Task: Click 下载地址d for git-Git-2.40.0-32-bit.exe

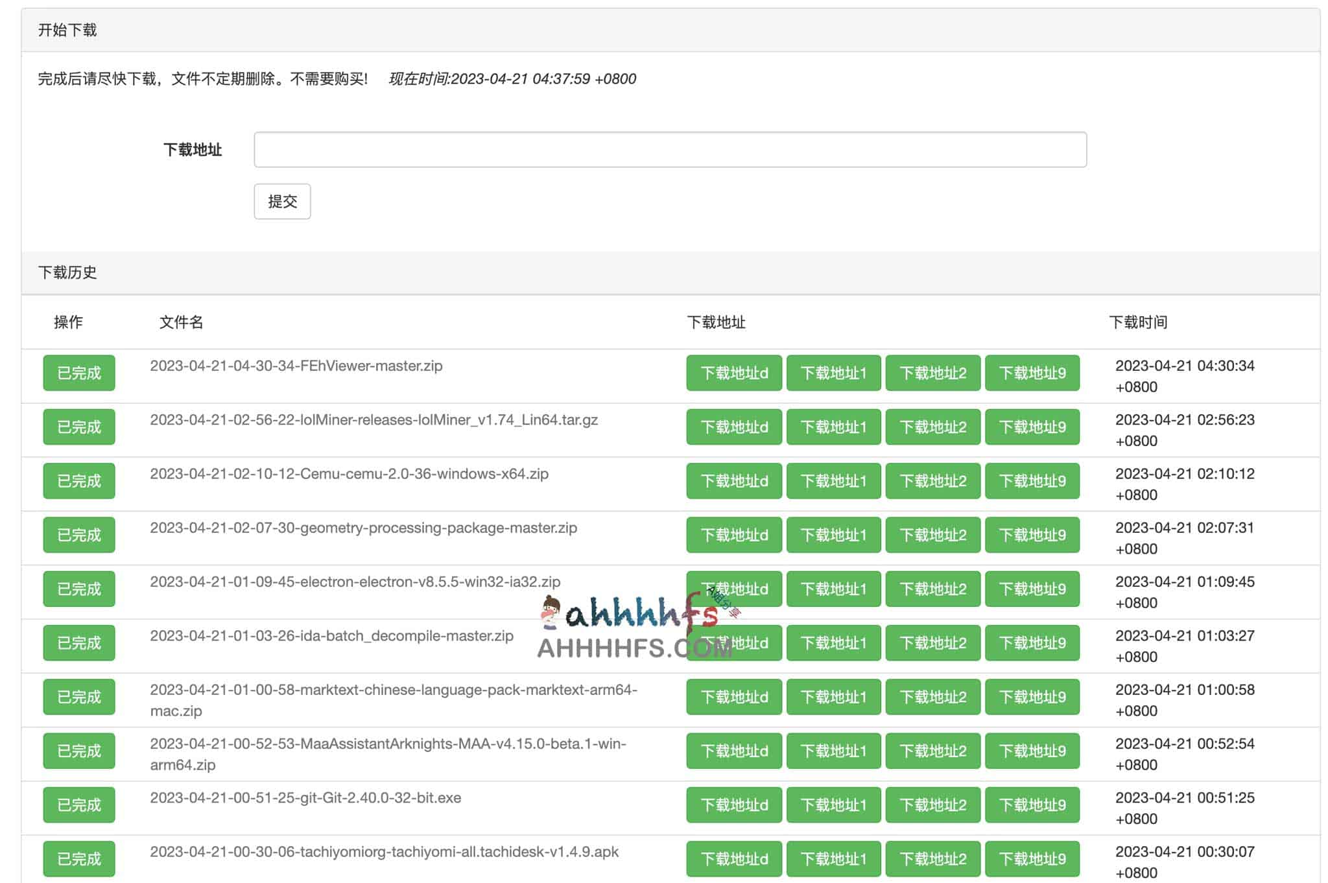Action: [x=733, y=804]
